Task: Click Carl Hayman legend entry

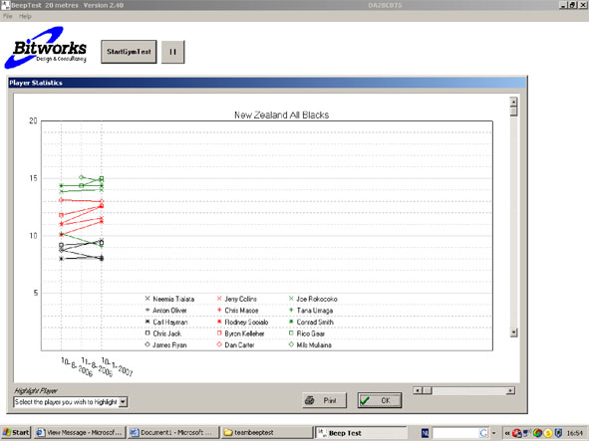Action: (166, 322)
